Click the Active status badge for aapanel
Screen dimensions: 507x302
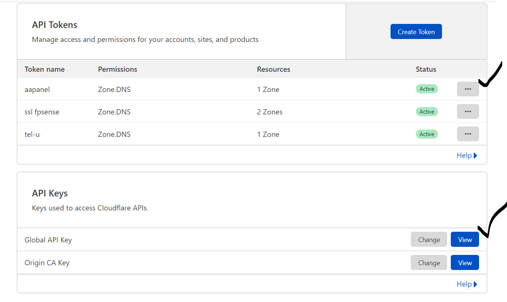click(427, 89)
